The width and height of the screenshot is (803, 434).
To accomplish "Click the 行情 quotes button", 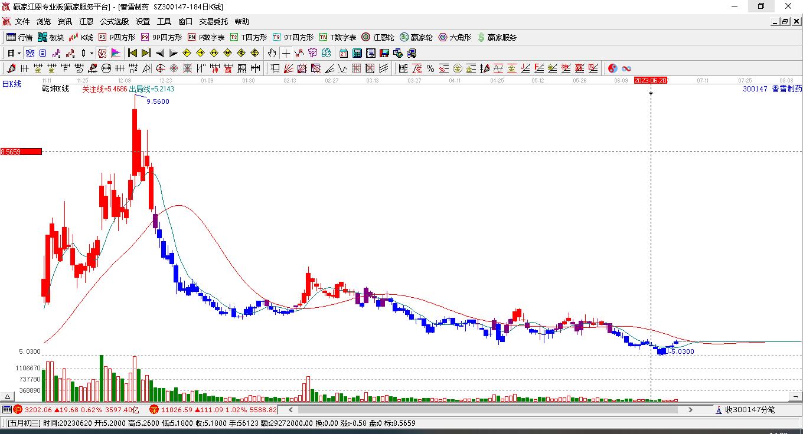I will coord(19,37).
